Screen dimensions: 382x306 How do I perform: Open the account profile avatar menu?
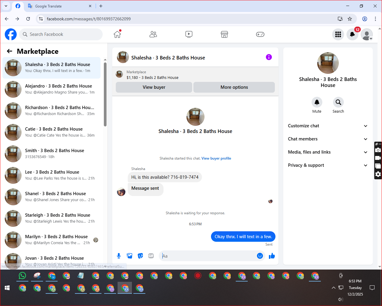(x=367, y=34)
